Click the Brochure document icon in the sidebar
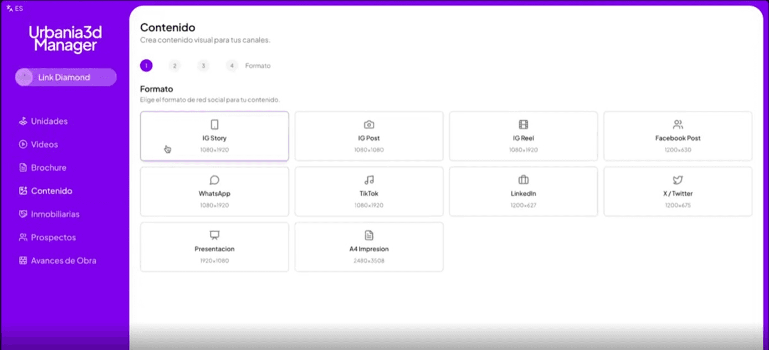The height and width of the screenshot is (350, 769). [23, 168]
